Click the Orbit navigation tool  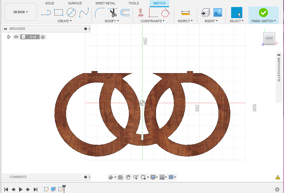(x=110, y=177)
